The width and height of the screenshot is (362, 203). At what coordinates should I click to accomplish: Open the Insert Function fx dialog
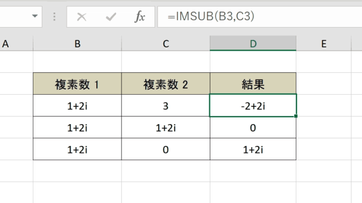140,17
